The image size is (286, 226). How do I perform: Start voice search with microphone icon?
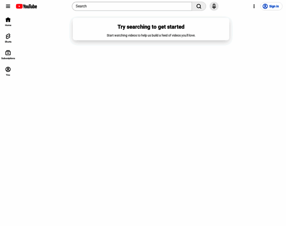point(214,6)
